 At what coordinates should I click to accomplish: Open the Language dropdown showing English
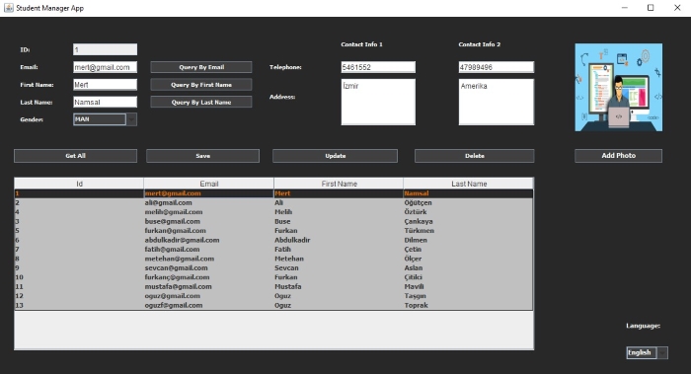647,352
